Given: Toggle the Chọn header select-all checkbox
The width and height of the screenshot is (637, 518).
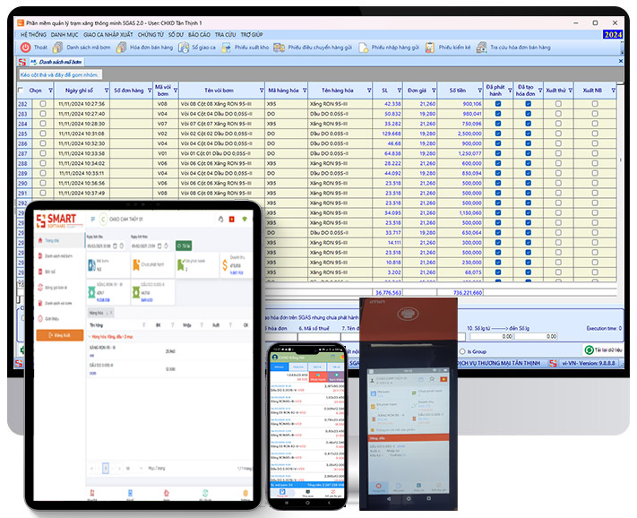Looking at the screenshot, I should coord(21,91).
